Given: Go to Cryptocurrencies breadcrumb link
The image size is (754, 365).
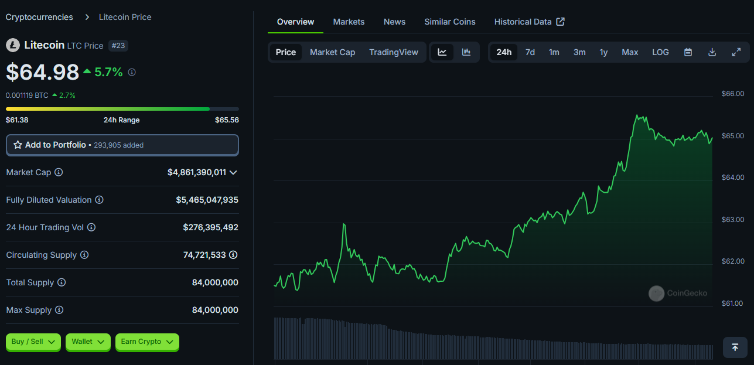Looking at the screenshot, I should [x=39, y=17].
